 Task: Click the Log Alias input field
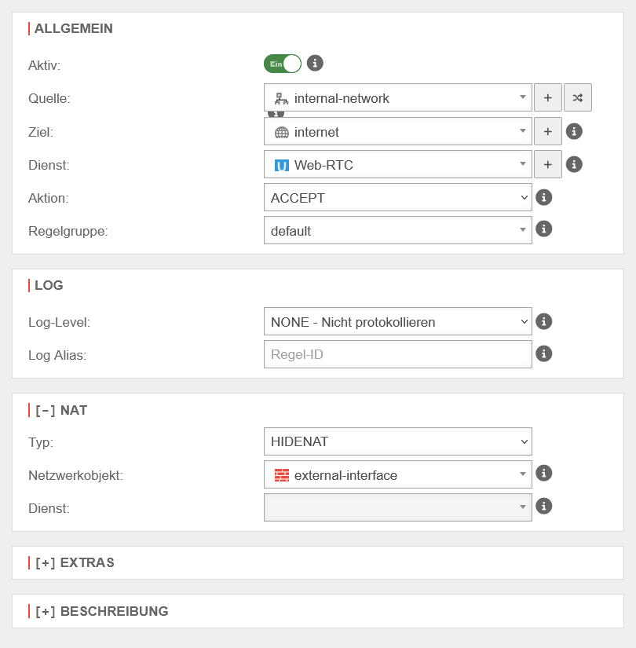[397, 354]
